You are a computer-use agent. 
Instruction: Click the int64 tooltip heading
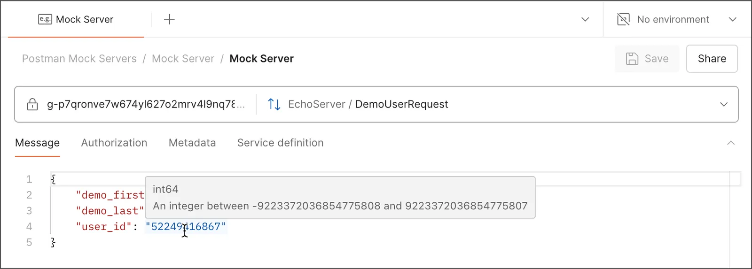(x=165, y=189)
